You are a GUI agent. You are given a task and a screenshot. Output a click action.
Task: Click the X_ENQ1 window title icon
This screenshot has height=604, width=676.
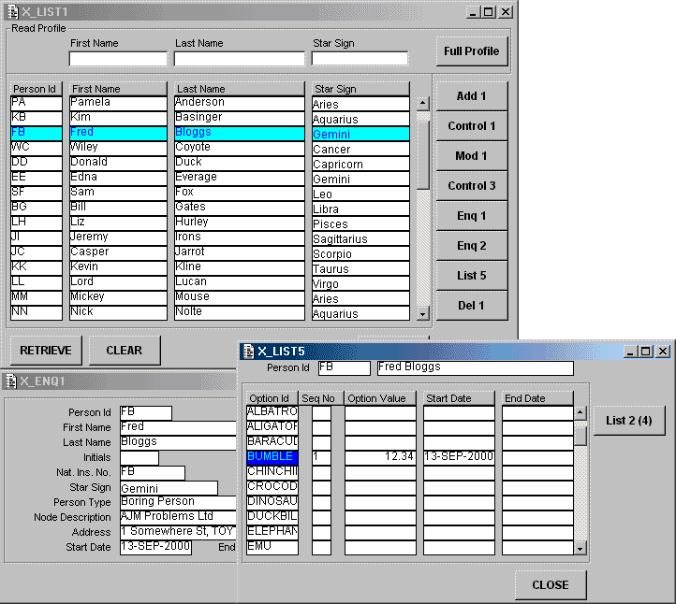click(10, 381)
